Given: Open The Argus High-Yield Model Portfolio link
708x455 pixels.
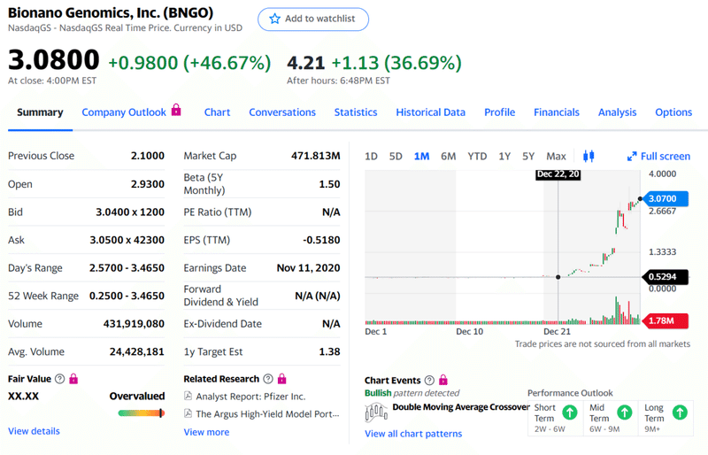Looking at the screenshot, I should [267, 414].
